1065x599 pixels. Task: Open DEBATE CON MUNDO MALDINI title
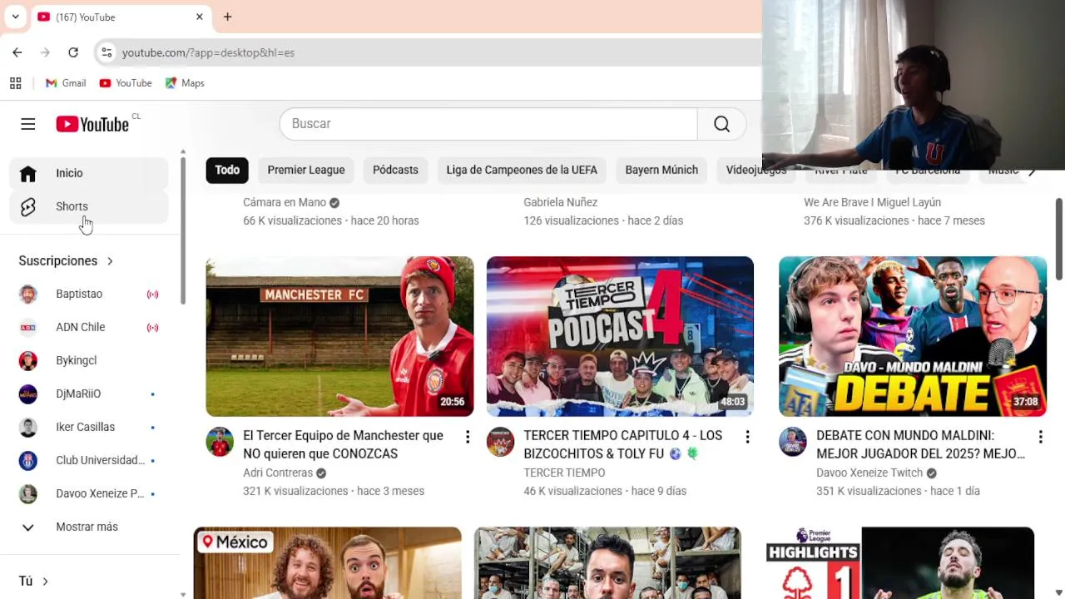point(920,444)
